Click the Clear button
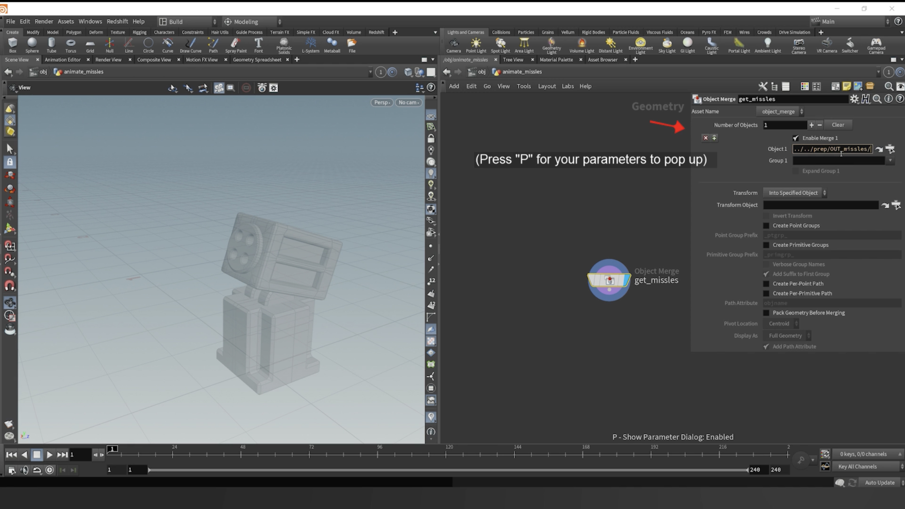 [x=838, y=125]
